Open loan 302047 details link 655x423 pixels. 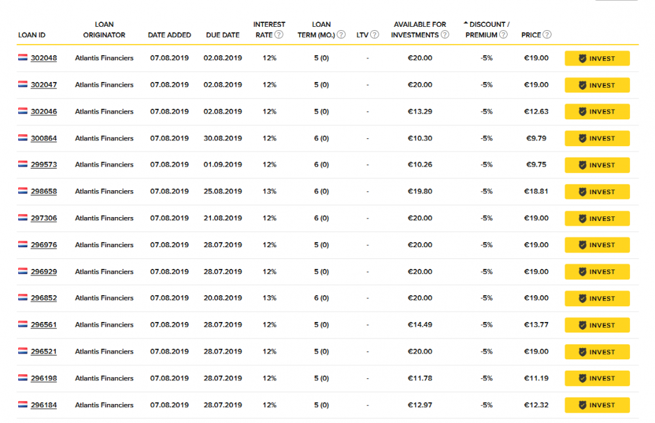point(44,85)
